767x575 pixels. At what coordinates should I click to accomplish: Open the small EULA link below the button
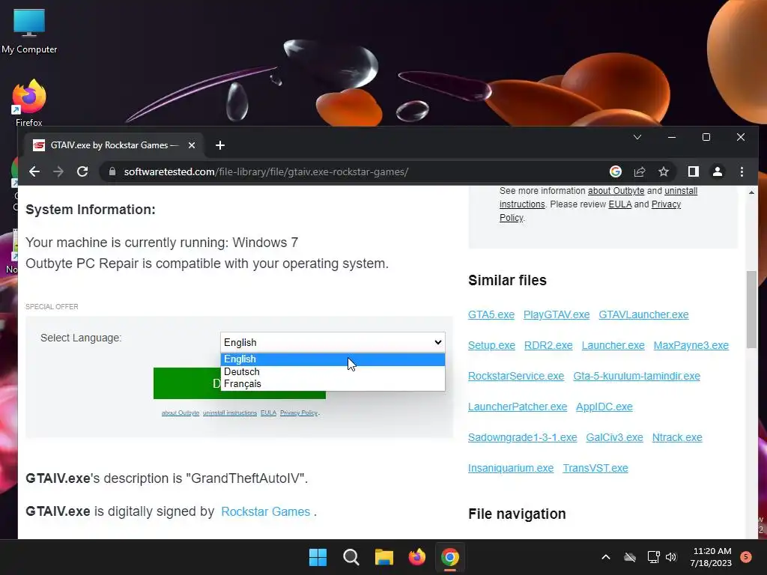tap(268, 413)
